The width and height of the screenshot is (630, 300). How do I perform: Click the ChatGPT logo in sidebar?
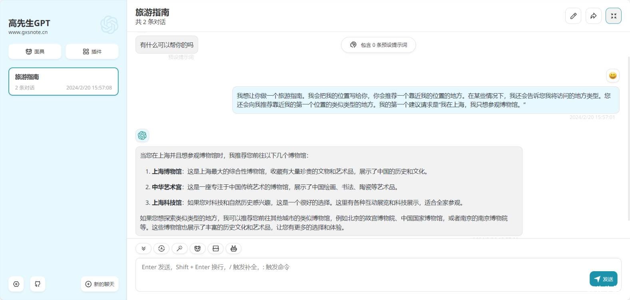[x=109, y=25]
